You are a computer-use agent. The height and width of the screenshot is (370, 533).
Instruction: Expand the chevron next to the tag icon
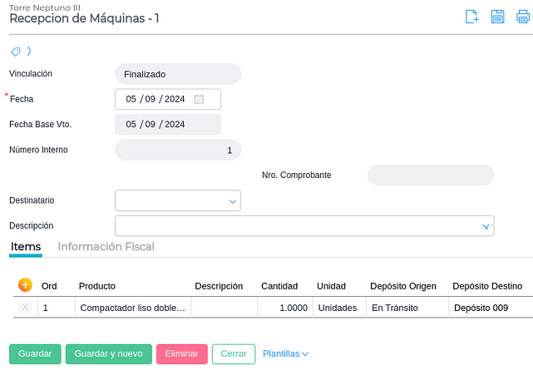(29, 52)
